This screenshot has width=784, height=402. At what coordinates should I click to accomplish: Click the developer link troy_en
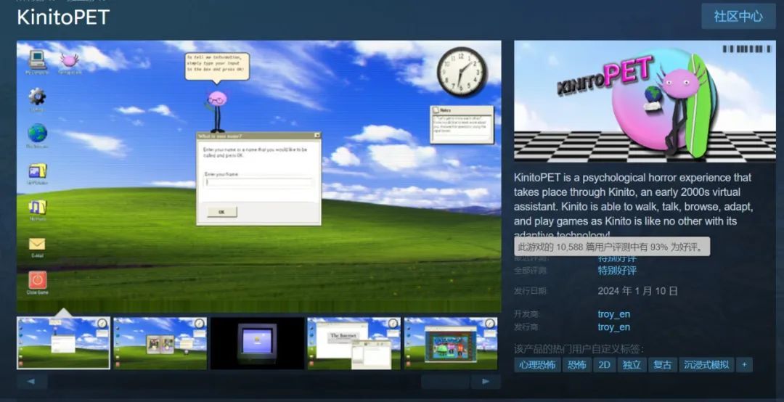tap(614, 314)
